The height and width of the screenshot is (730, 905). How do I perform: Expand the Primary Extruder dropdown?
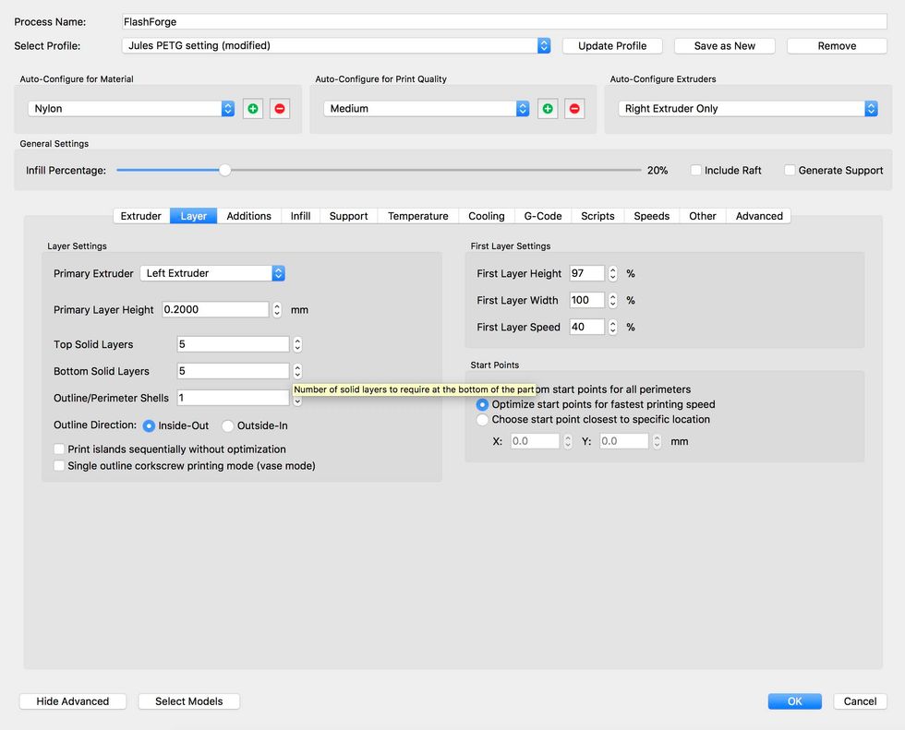(212, 273)
